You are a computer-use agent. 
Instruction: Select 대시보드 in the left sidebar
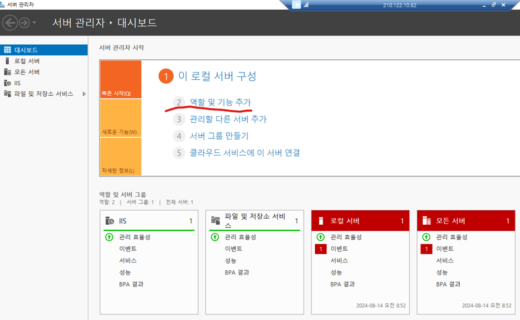(26, 50)
